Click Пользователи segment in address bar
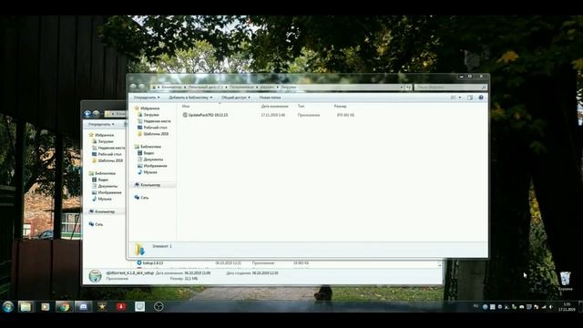This screenshot has width=583, height=328. [x=241, y=87]
